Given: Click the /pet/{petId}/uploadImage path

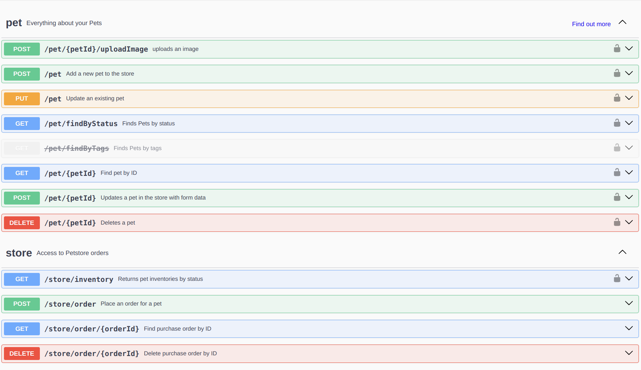Looking at the screenshot, I should [x=96, y=49].
